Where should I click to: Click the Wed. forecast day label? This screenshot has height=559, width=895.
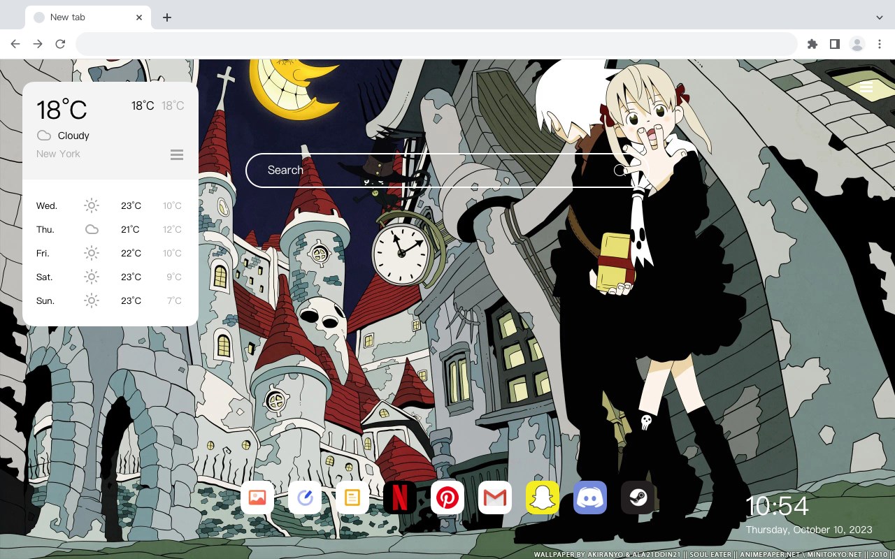47,205
